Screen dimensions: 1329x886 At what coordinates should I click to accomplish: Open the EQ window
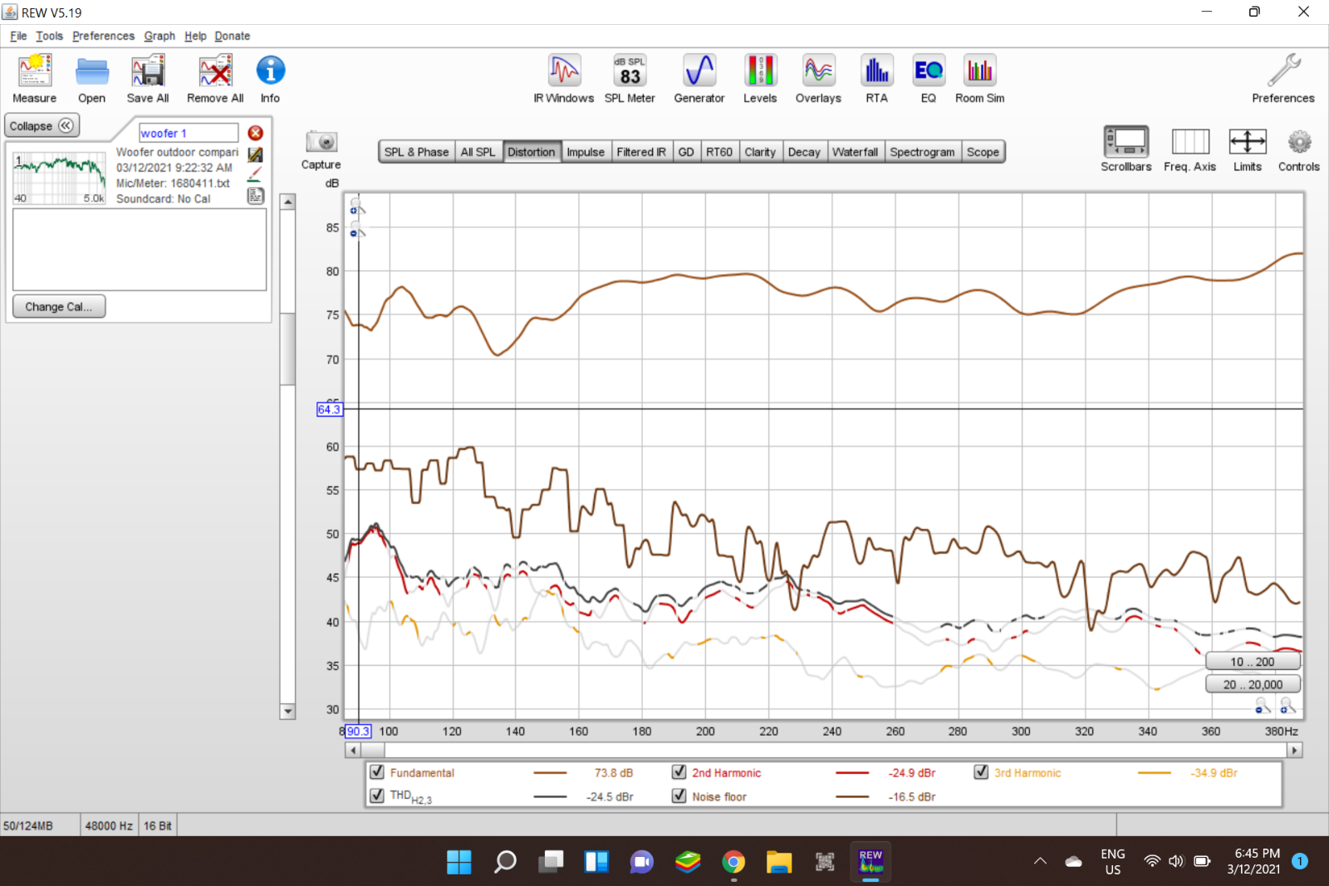pyautogui.click(x=929, y=80)
